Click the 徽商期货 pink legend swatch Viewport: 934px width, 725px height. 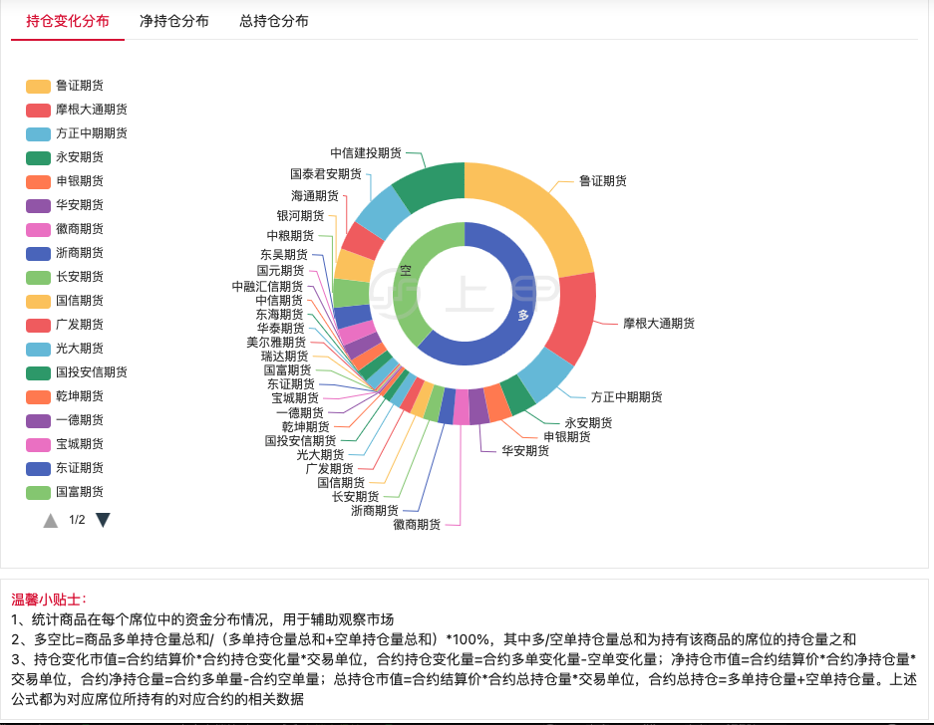tap(37, 229)
